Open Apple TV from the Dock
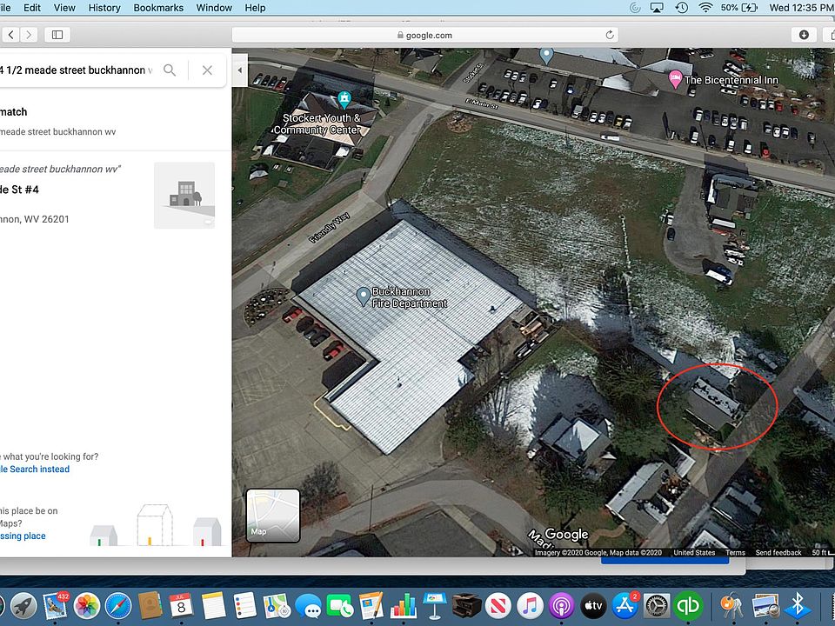 pos(592,606)
